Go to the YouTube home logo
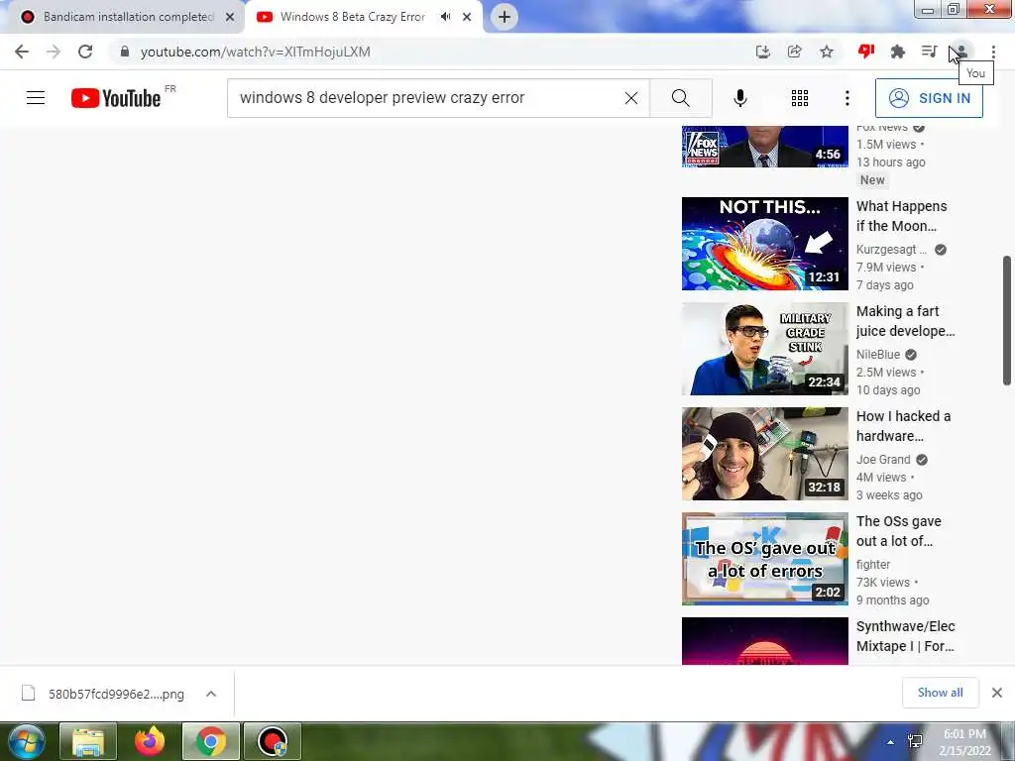Screen dimensions: 1015x761 [x=116, y=98]
